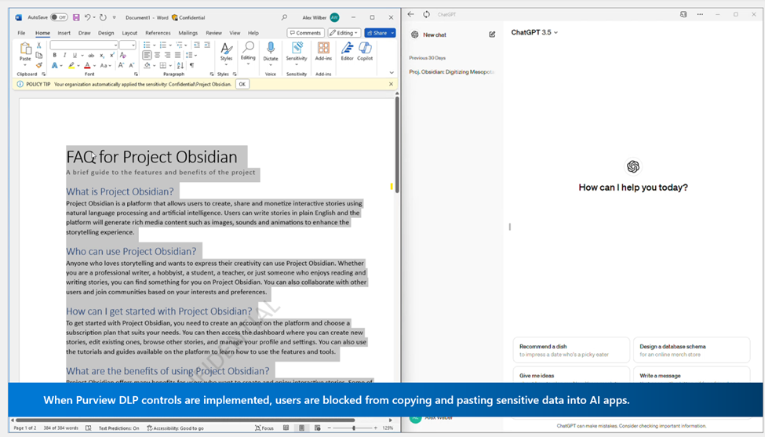
Task: Click the Comments button in Word
Action: pos(305,33)
